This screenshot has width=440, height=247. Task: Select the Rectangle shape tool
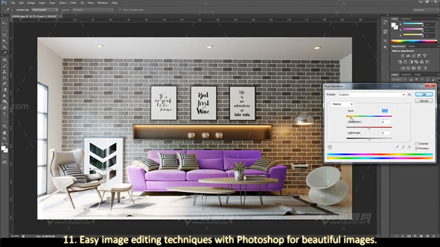[x=4, y=126]
